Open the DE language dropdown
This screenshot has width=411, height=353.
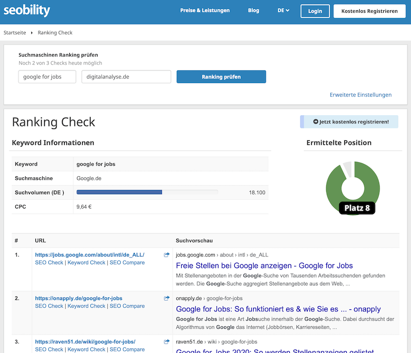point(283,10)
